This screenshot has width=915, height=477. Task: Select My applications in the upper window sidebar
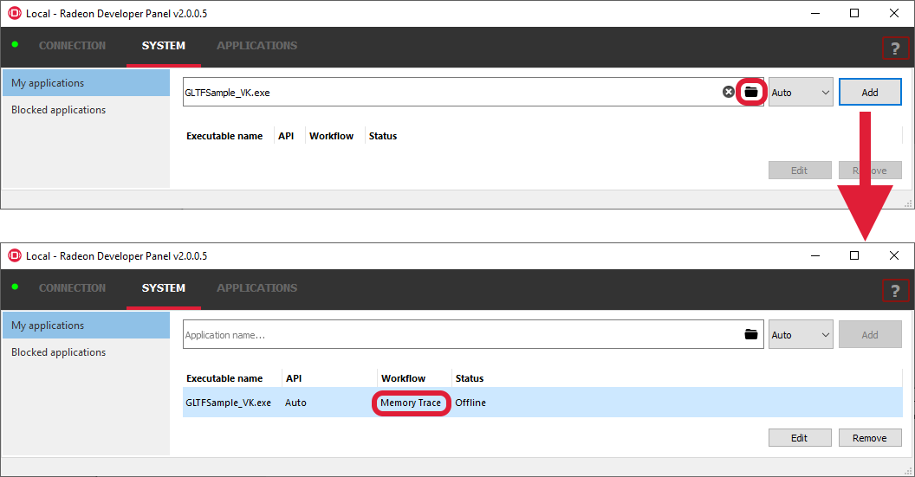(x=49, y=83)
